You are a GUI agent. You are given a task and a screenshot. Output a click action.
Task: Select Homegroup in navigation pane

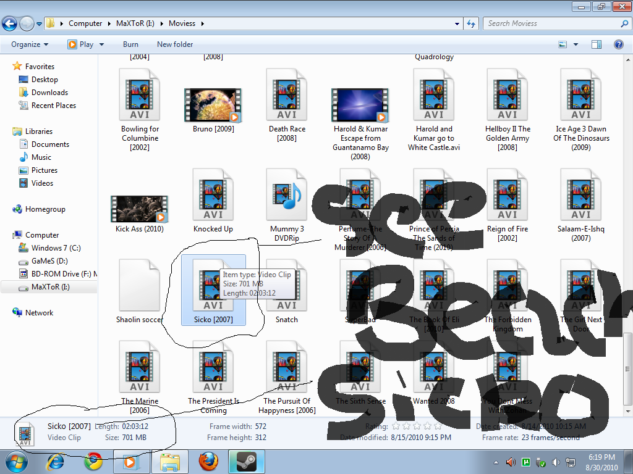tap(45, 209)
